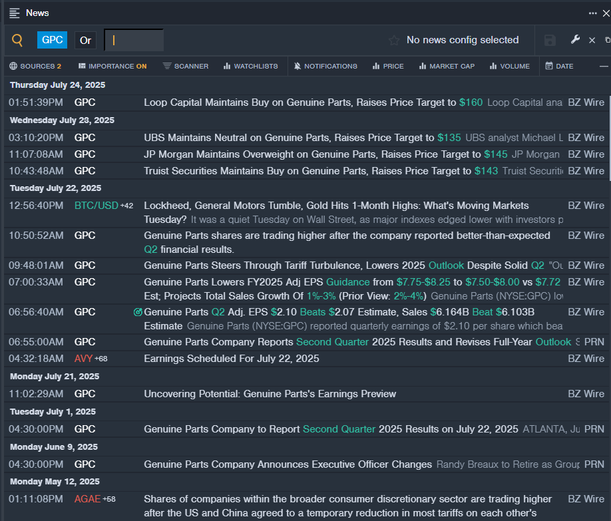Click the funnel icon beside Scanner
The image size is (611, 521).
167,65
